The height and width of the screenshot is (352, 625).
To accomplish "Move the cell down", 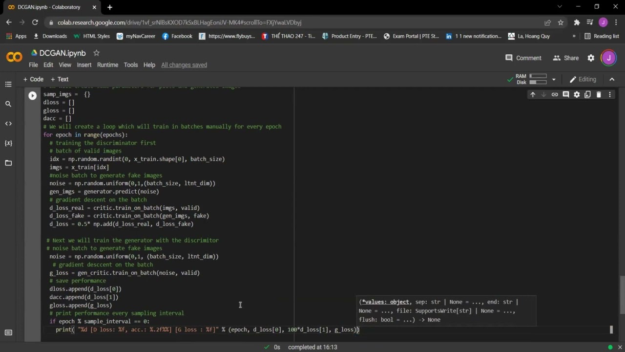I will point(543,95).
